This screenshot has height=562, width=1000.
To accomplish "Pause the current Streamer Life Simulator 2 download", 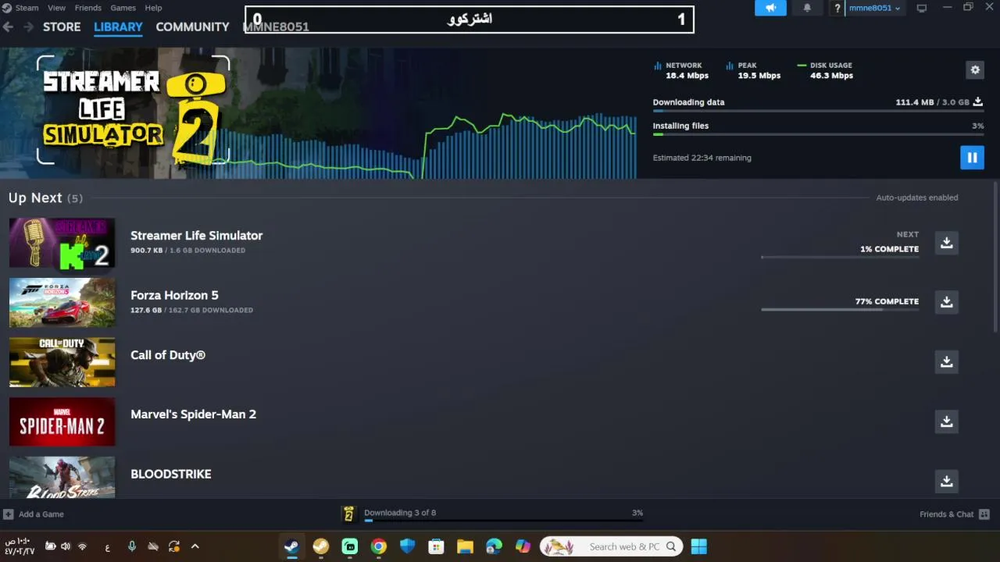I will coord(972,158).
